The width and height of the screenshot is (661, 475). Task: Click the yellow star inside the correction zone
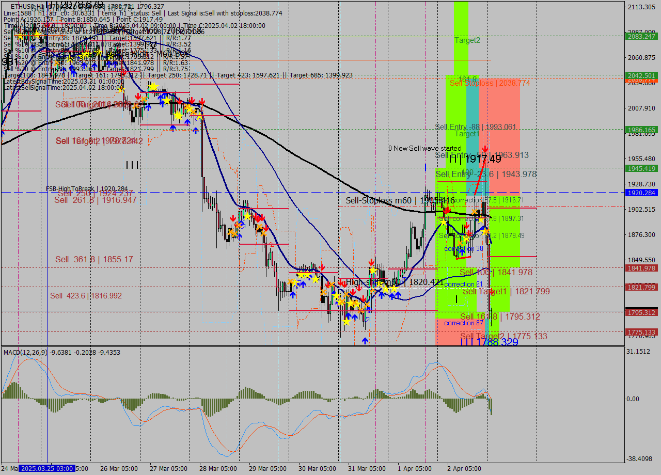(x=467, y=239)
